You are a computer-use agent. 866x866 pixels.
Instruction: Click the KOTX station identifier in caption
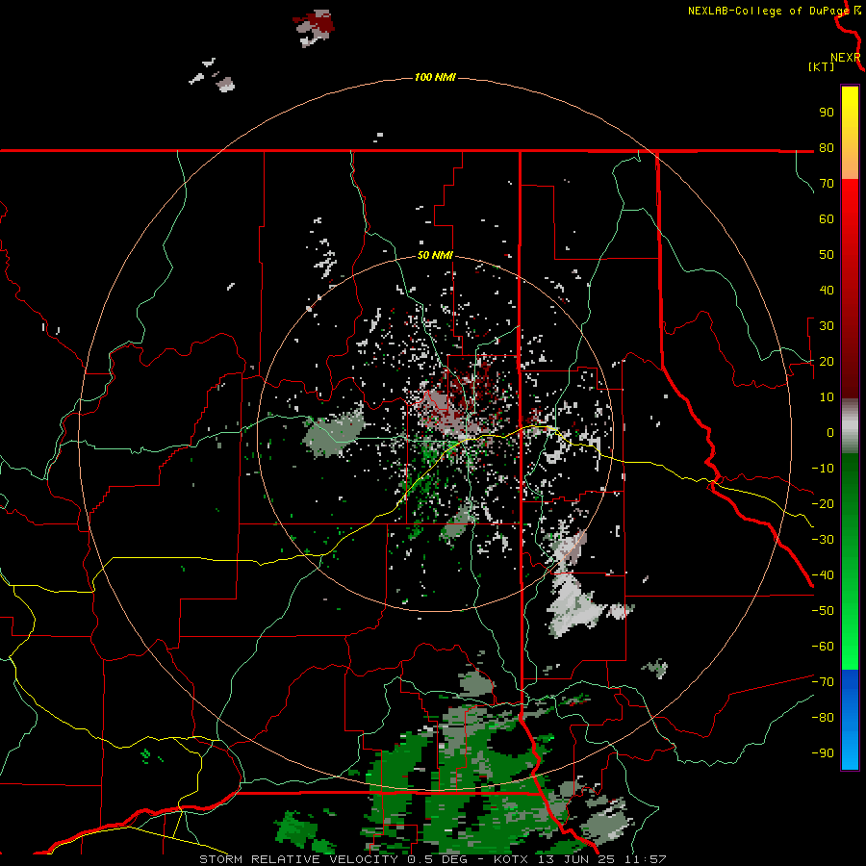[511, 859]
